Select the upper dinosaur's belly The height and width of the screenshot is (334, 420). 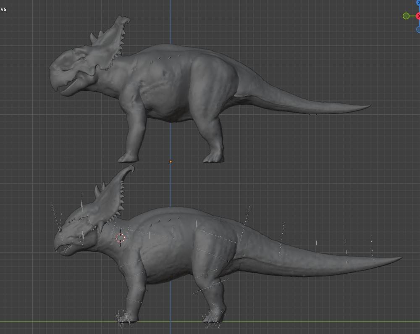click(168, 111)
